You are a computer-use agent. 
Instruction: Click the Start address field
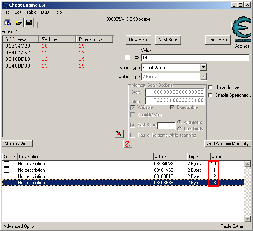click(175, 92)
